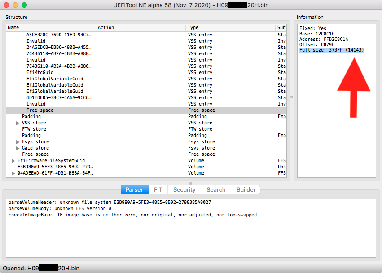The image size is (382, 273).
Task: Close the UEFITool window
Action: [x=6, y=5]
